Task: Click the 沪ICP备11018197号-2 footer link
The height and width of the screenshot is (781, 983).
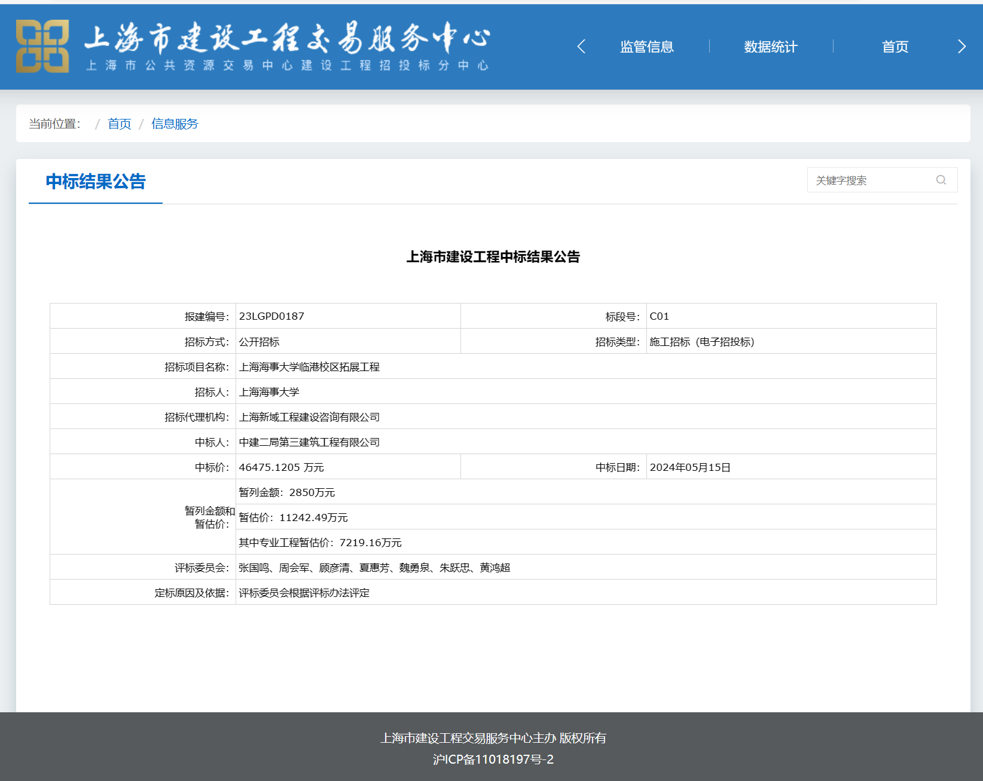Action: point(492,759)
